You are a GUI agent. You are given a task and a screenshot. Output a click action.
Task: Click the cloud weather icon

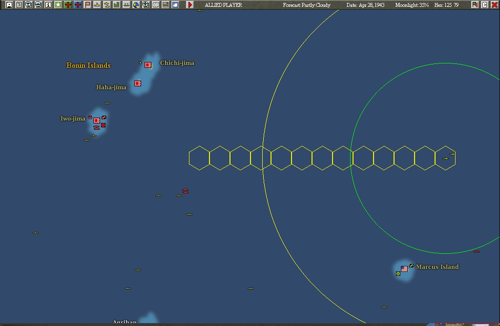click(175, 5)
